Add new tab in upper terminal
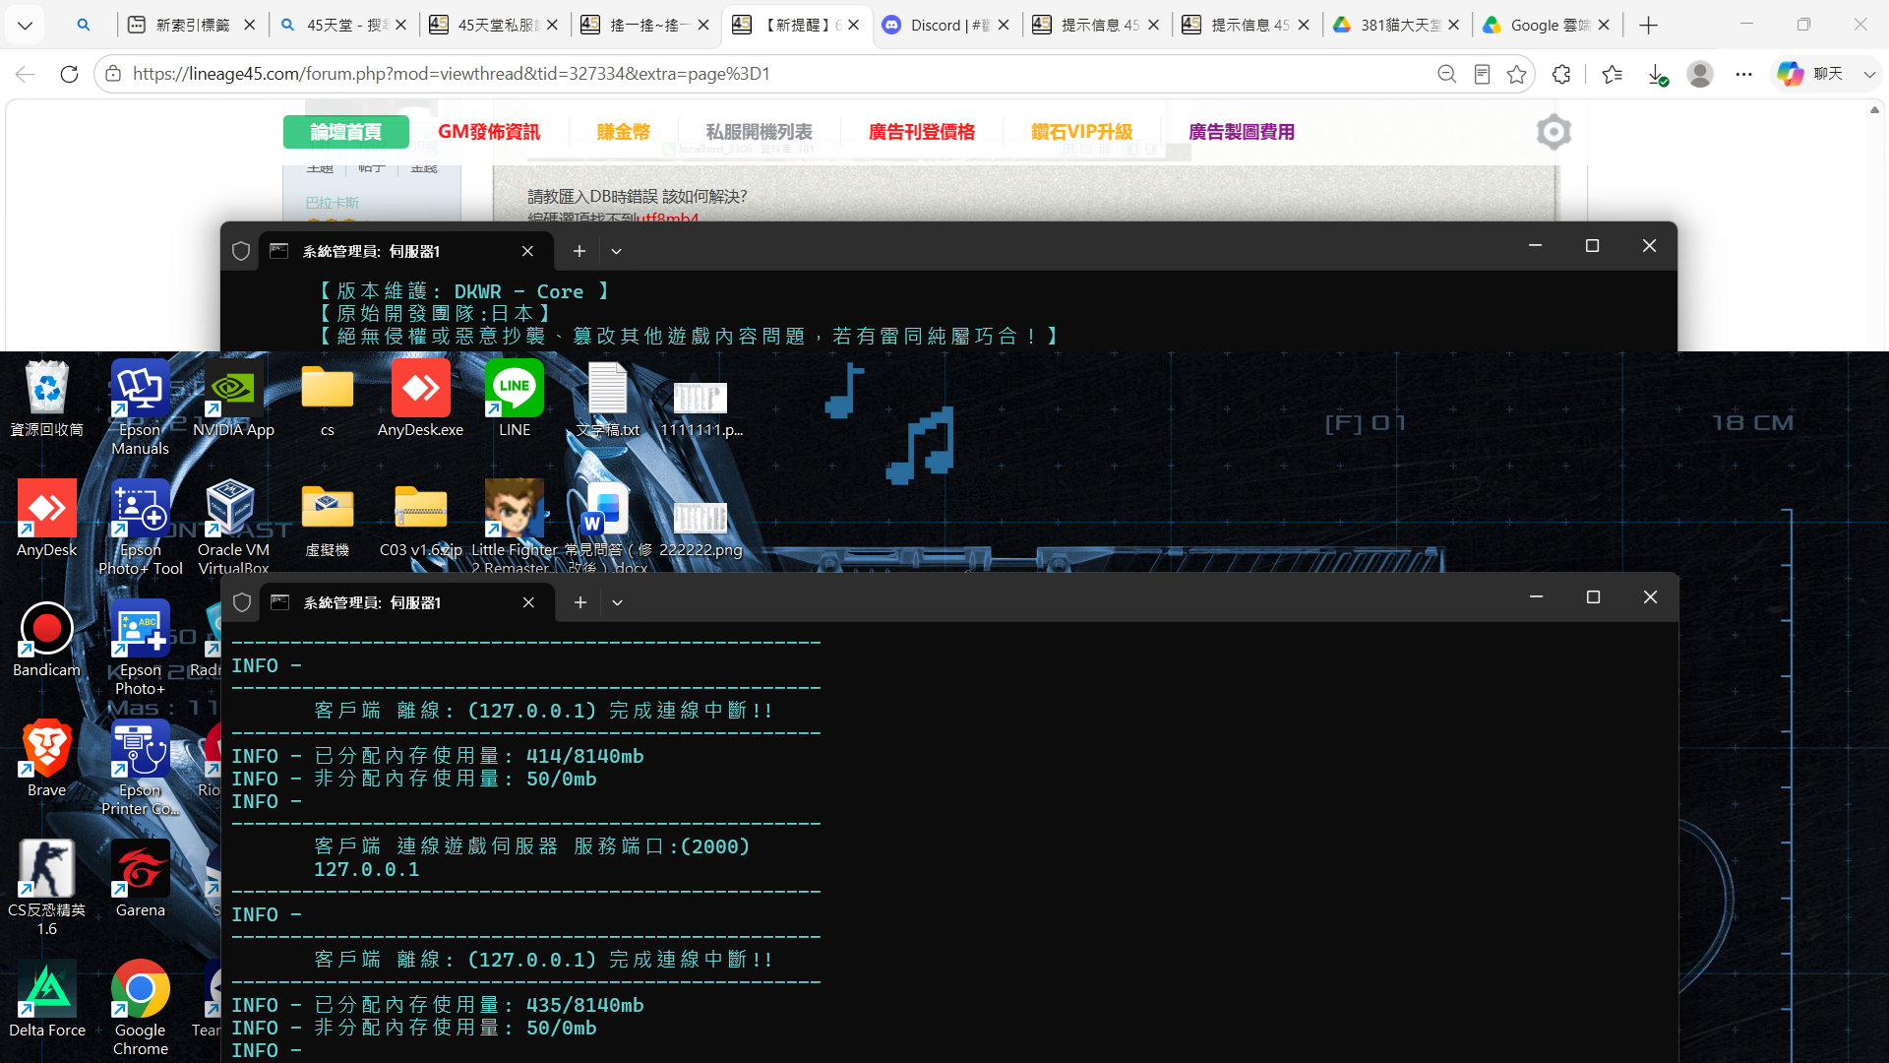1889x1063 pixels. pyautogui.click(x=579, y=251)
